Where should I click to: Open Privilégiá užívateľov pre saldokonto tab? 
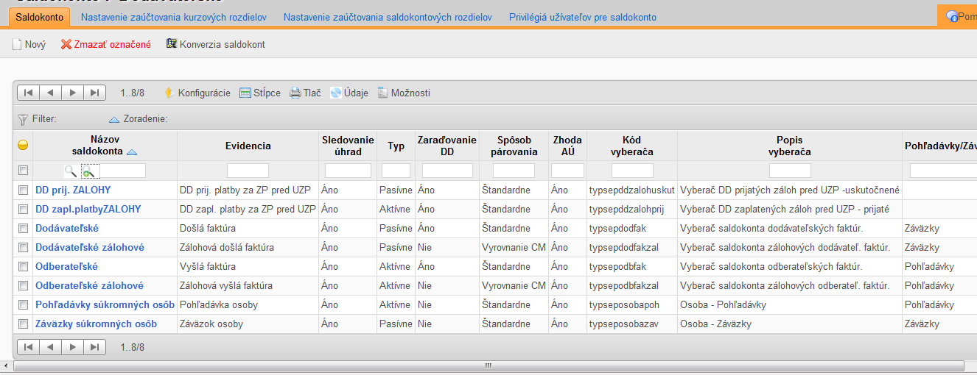(583, 17)
